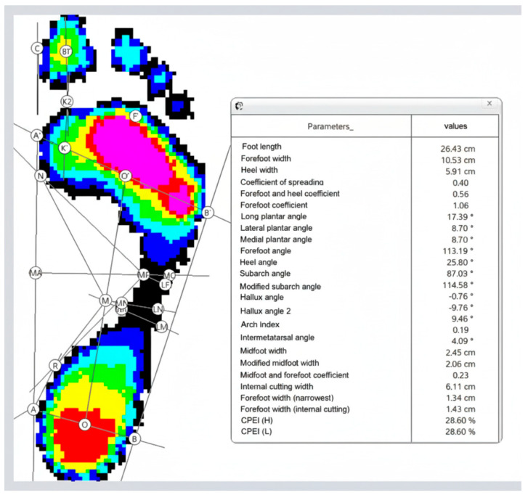Click the 17.39° long plantar angle value

point(460,217)
